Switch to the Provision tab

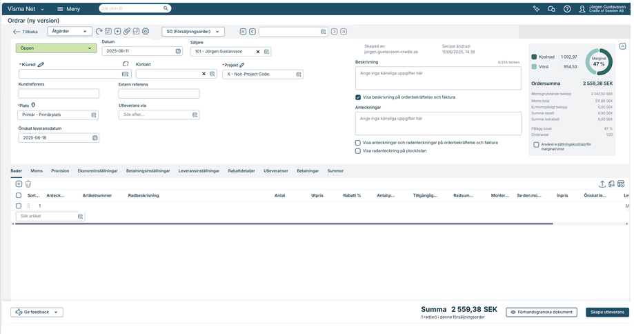click(x=60, y=171)
